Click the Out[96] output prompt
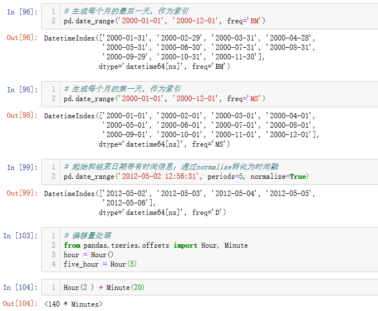 coord(22,38)
